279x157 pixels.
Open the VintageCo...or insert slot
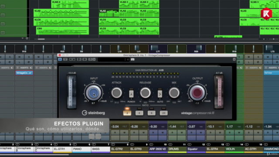(x=24, y=73)
